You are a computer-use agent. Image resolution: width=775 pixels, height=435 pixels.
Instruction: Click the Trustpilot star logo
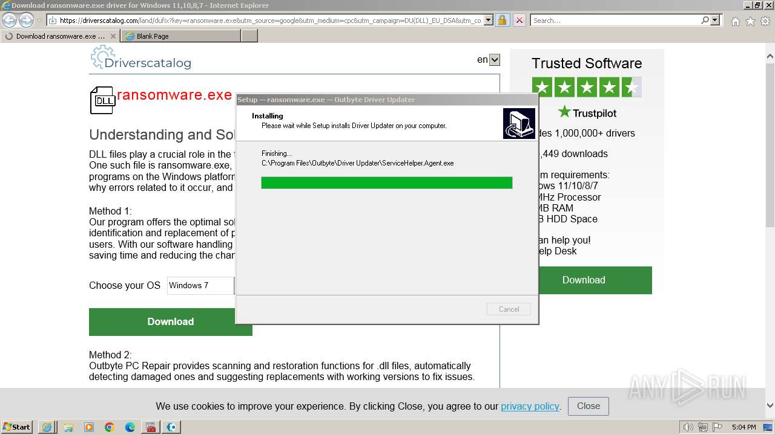click(564, 112)
